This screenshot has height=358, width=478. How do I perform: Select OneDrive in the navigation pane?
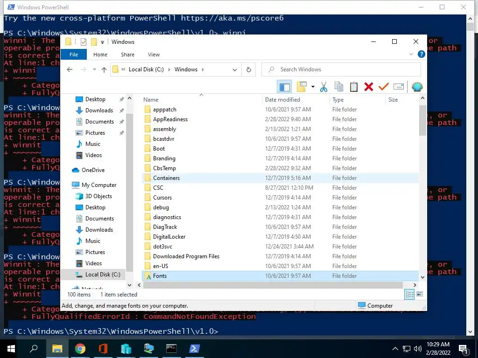pos(88,170)
